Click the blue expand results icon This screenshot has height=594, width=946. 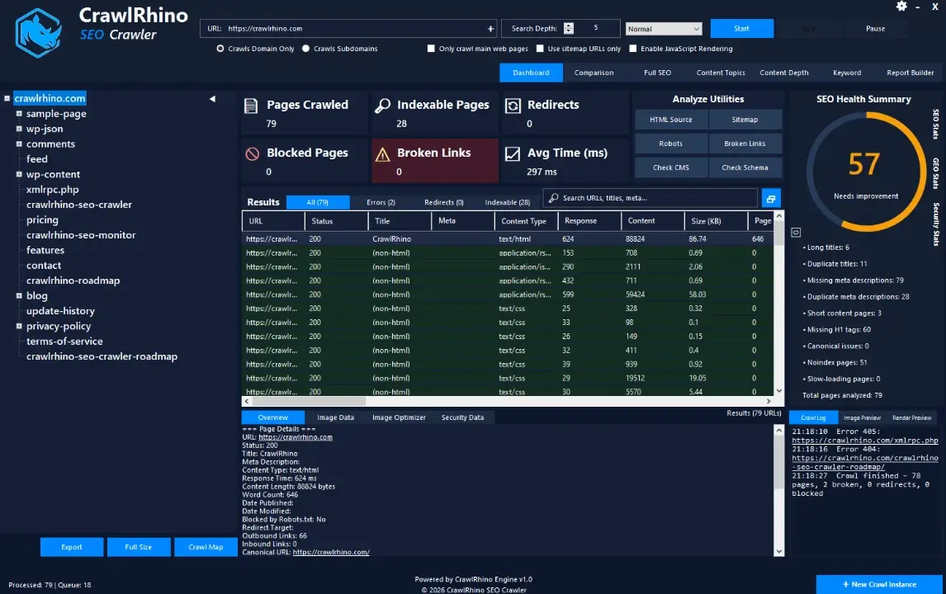tap(771, 198)
